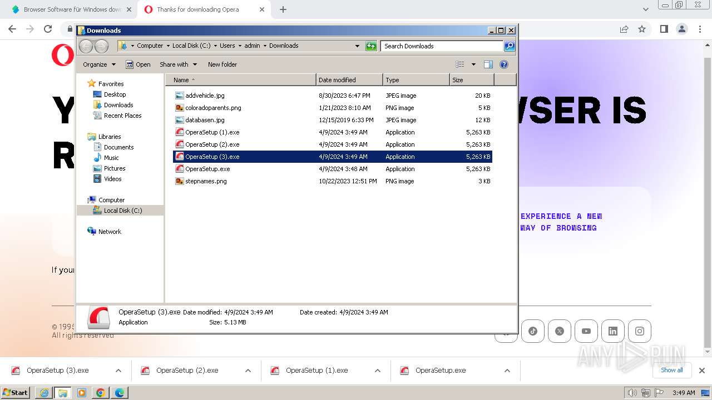Select the addvehicle.jpg file icon

pyautogui.click(x=179, y=96)
